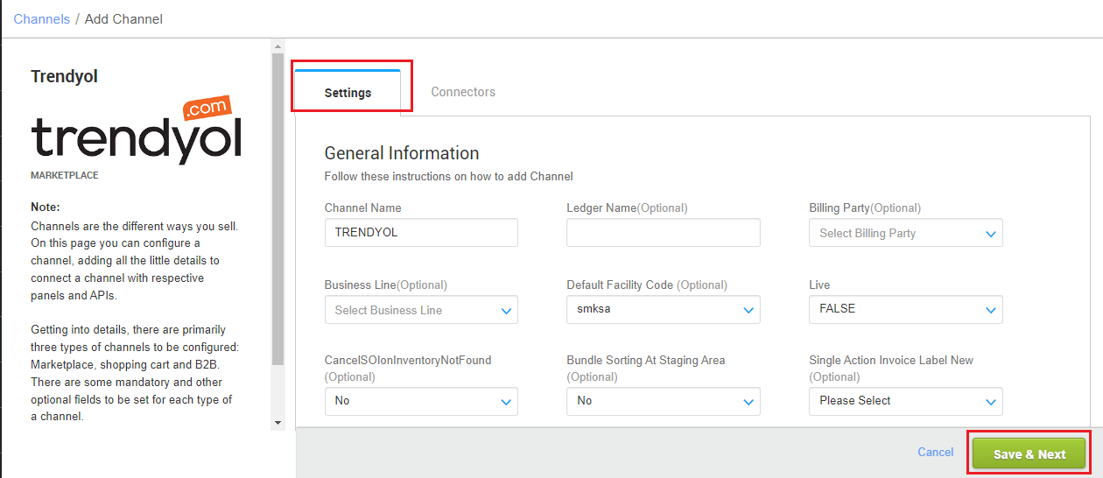Screen dimensions: 1103x478
Task: Focus the Ledger Name input box
Action: (x=664, y=233)
